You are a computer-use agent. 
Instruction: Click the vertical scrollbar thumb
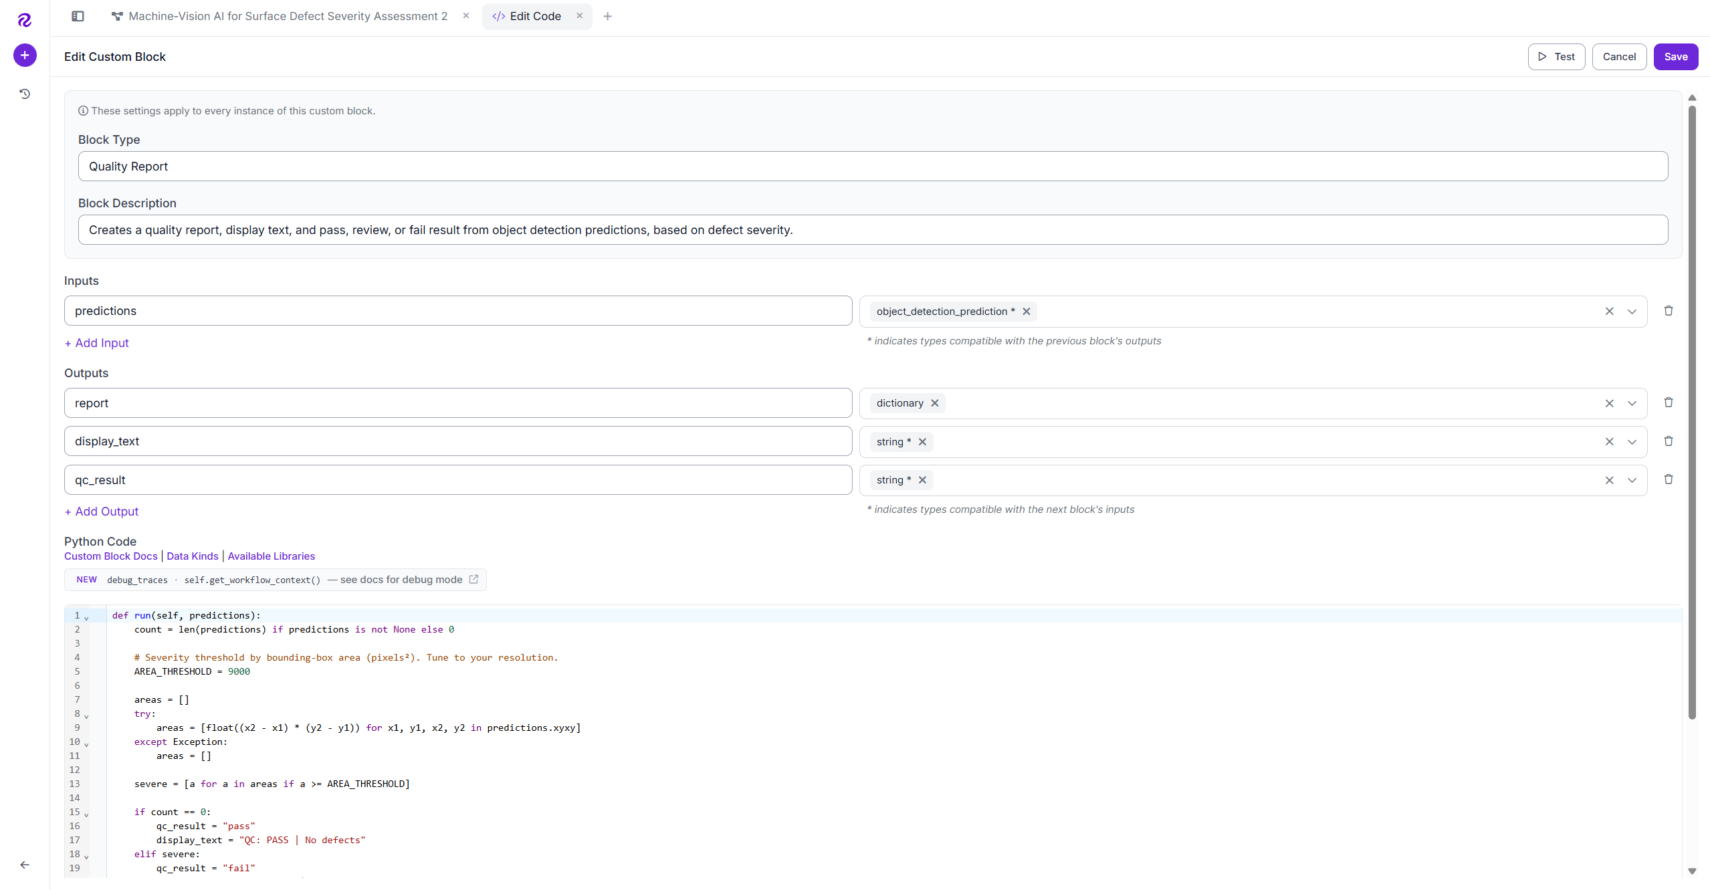1692,412
